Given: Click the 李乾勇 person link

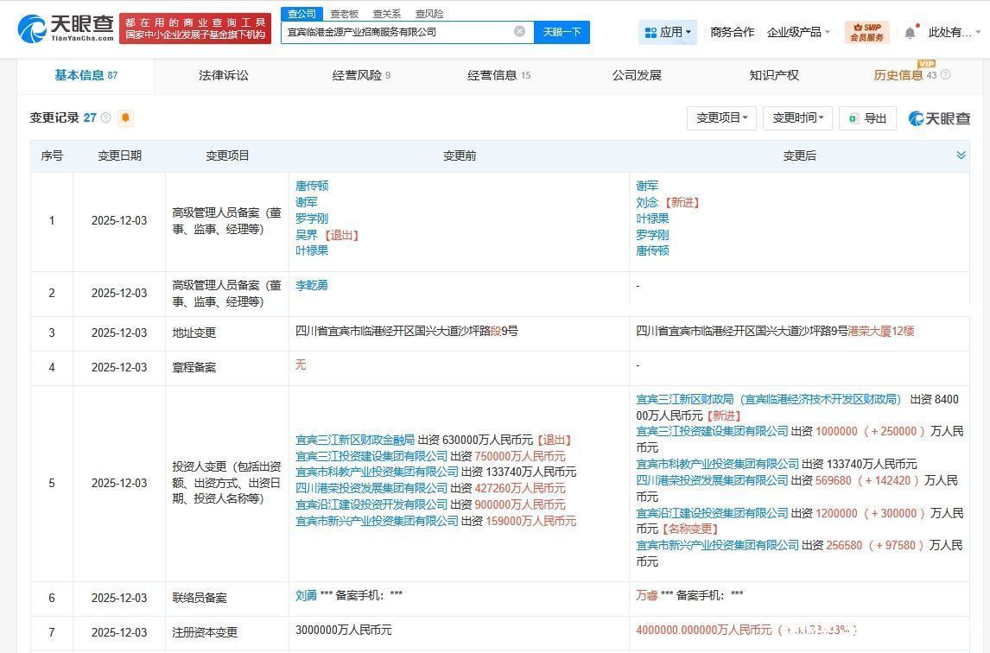Looking at the screenshot, I should (312, 285).
